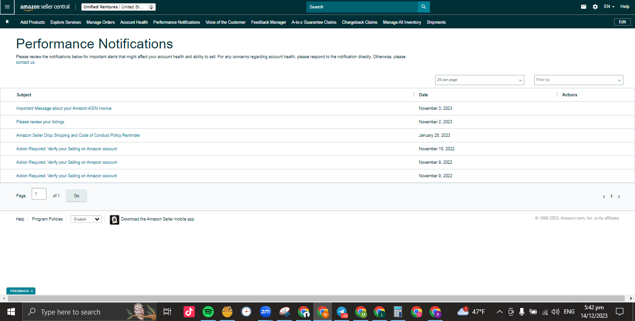Open the November 10, 2022 Verify account notification
Image resolution: width=635 pixels, height=321 pixels.
[x=66, y=149]
